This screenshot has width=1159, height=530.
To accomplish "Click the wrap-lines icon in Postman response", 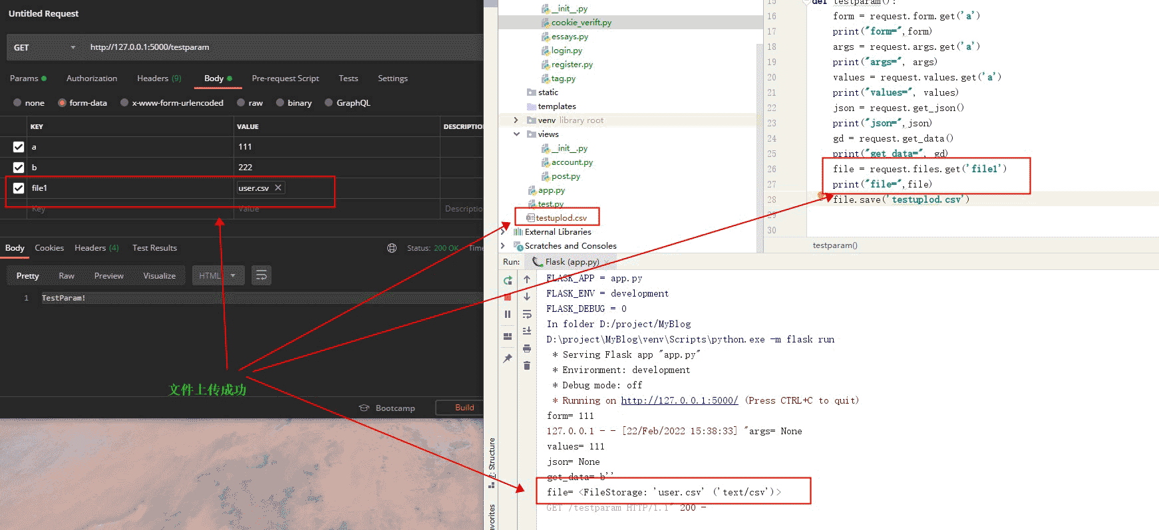I will tap(261, 275).
